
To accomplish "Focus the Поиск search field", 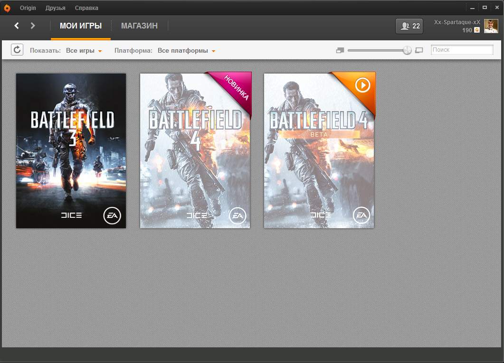I will coord(462,50).
